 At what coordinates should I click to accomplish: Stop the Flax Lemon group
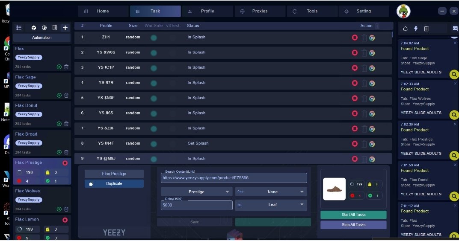tap(65, 220)
